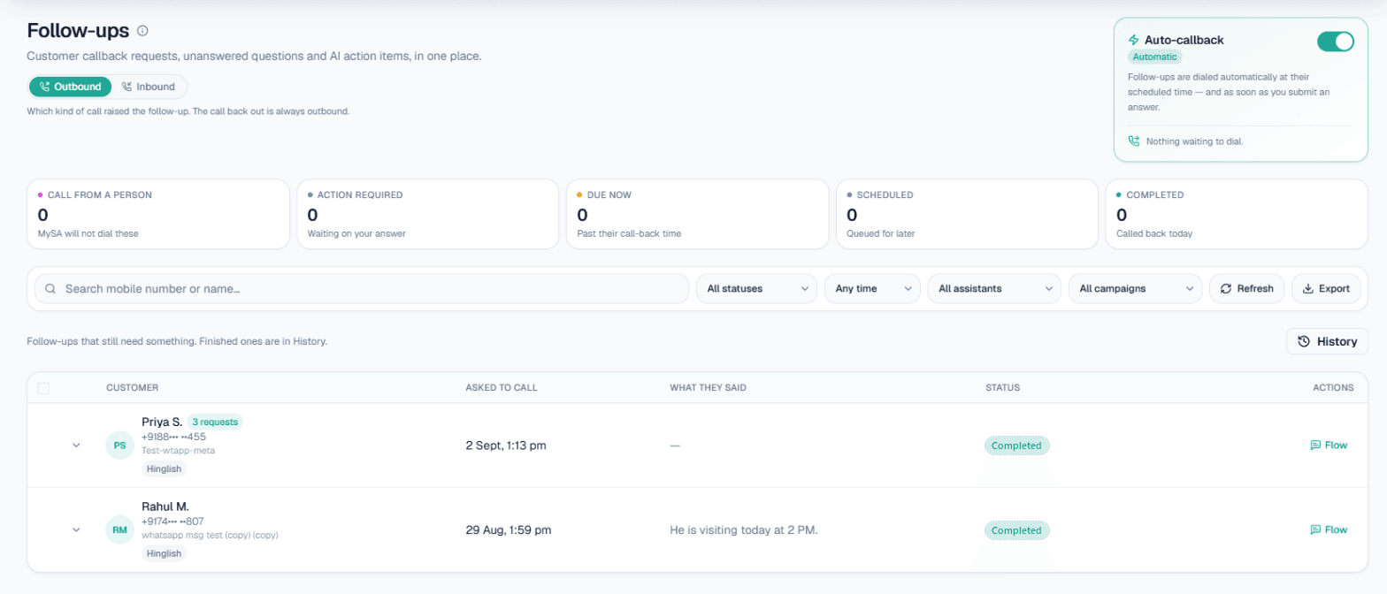The height and width of the screenshot is (594, 1387).
Task: Click the lightning bolt Auto-callback icon
Action: pos(1134,40)
